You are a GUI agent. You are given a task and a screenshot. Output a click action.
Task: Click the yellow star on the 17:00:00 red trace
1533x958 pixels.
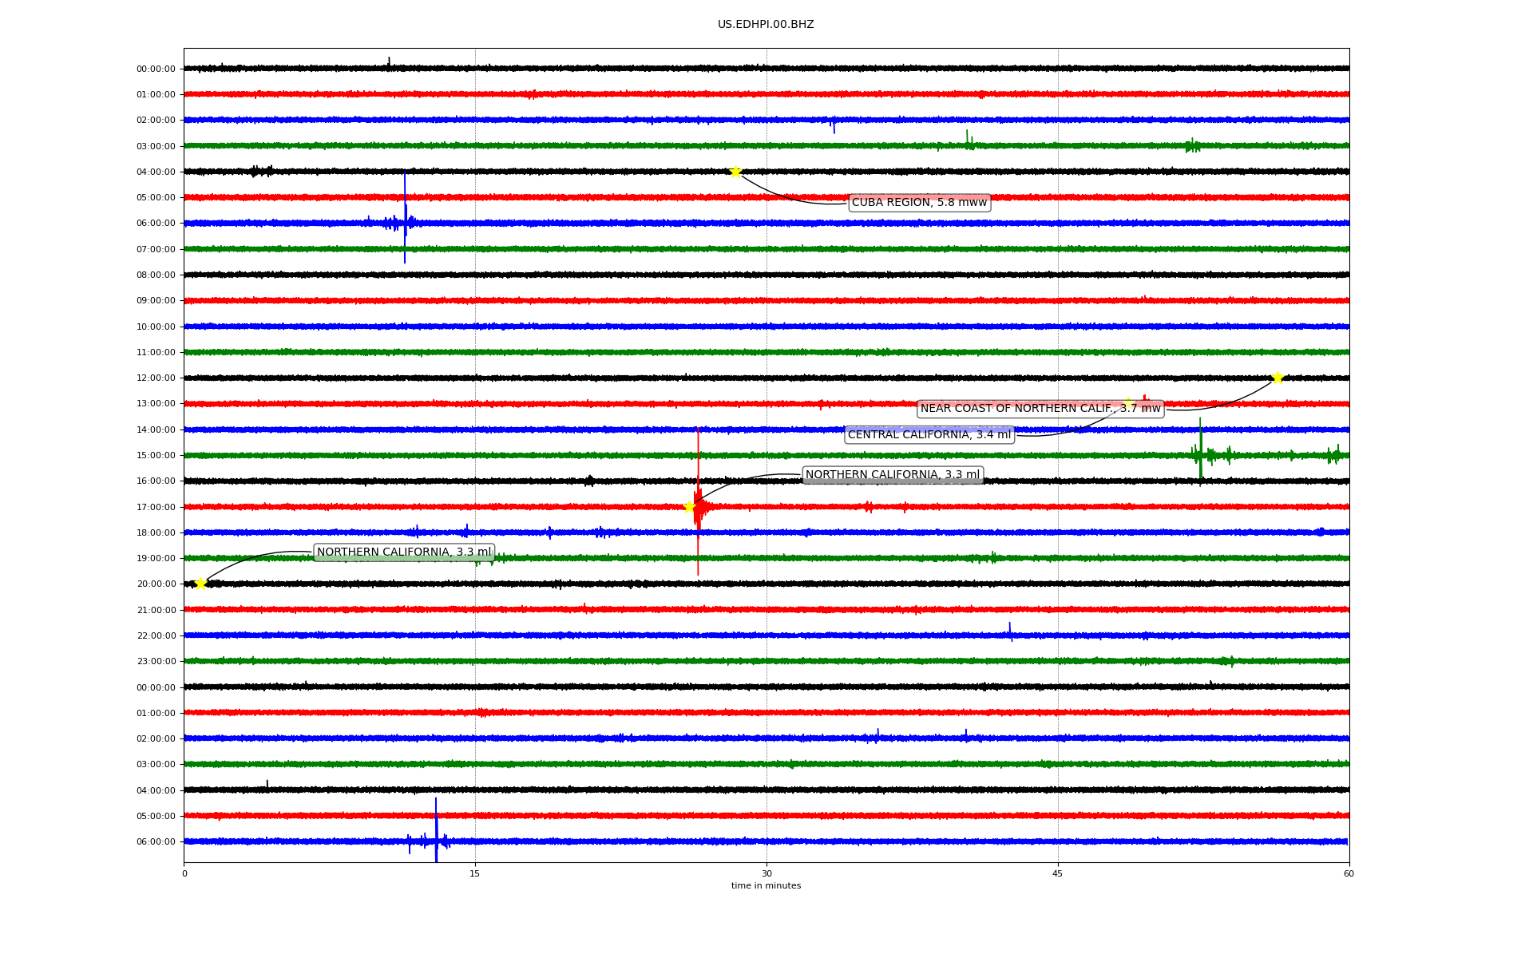[689, 507]
